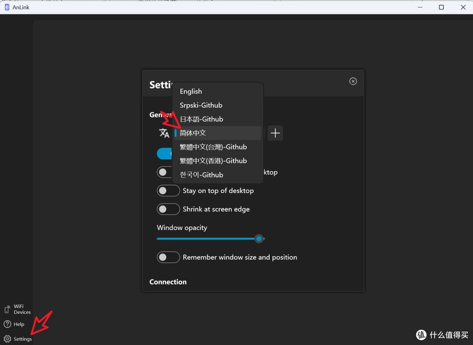Maximize the AnLink window
The height and width of the screenshot is (345, 473).
click(441, 7)
